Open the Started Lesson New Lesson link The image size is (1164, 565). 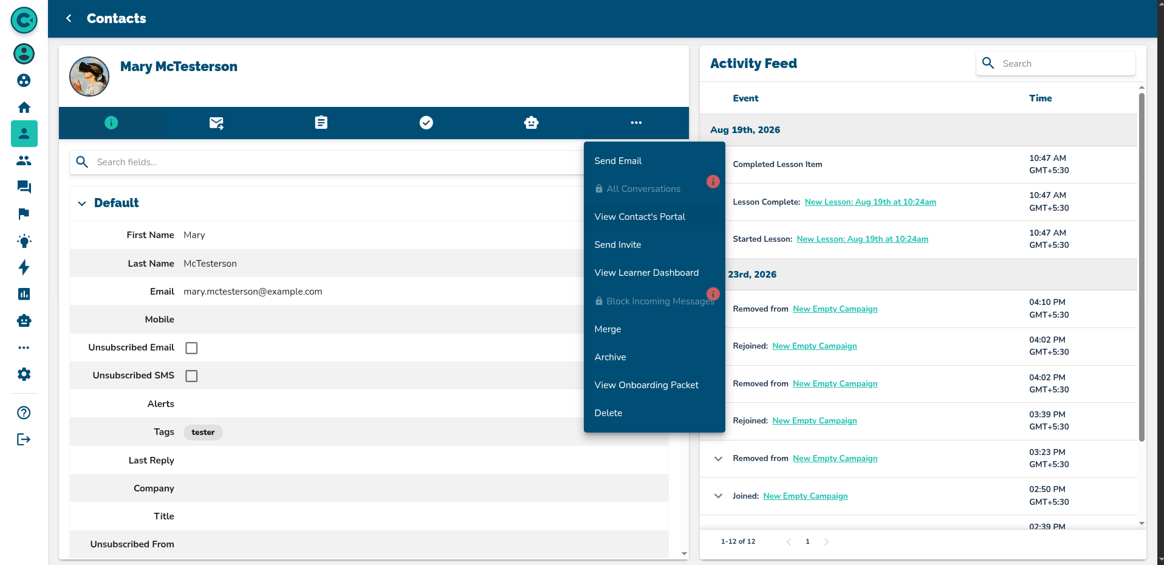click(x=862, y=239)
